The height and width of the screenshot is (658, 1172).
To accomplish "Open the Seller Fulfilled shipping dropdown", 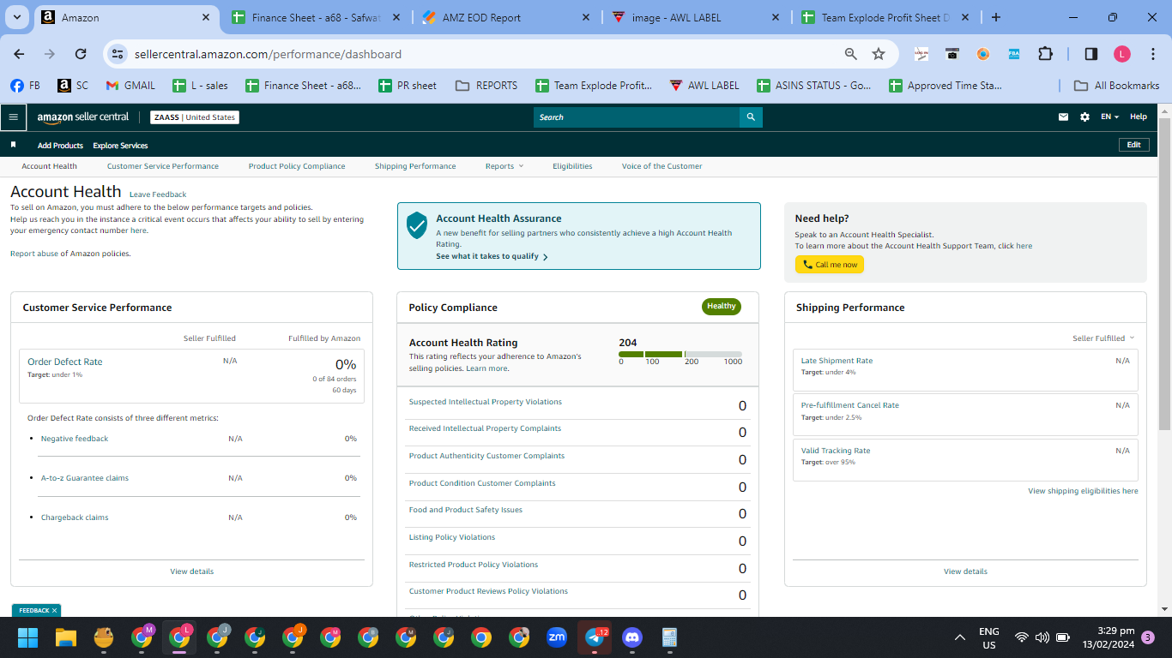I will click(1103, 338).
